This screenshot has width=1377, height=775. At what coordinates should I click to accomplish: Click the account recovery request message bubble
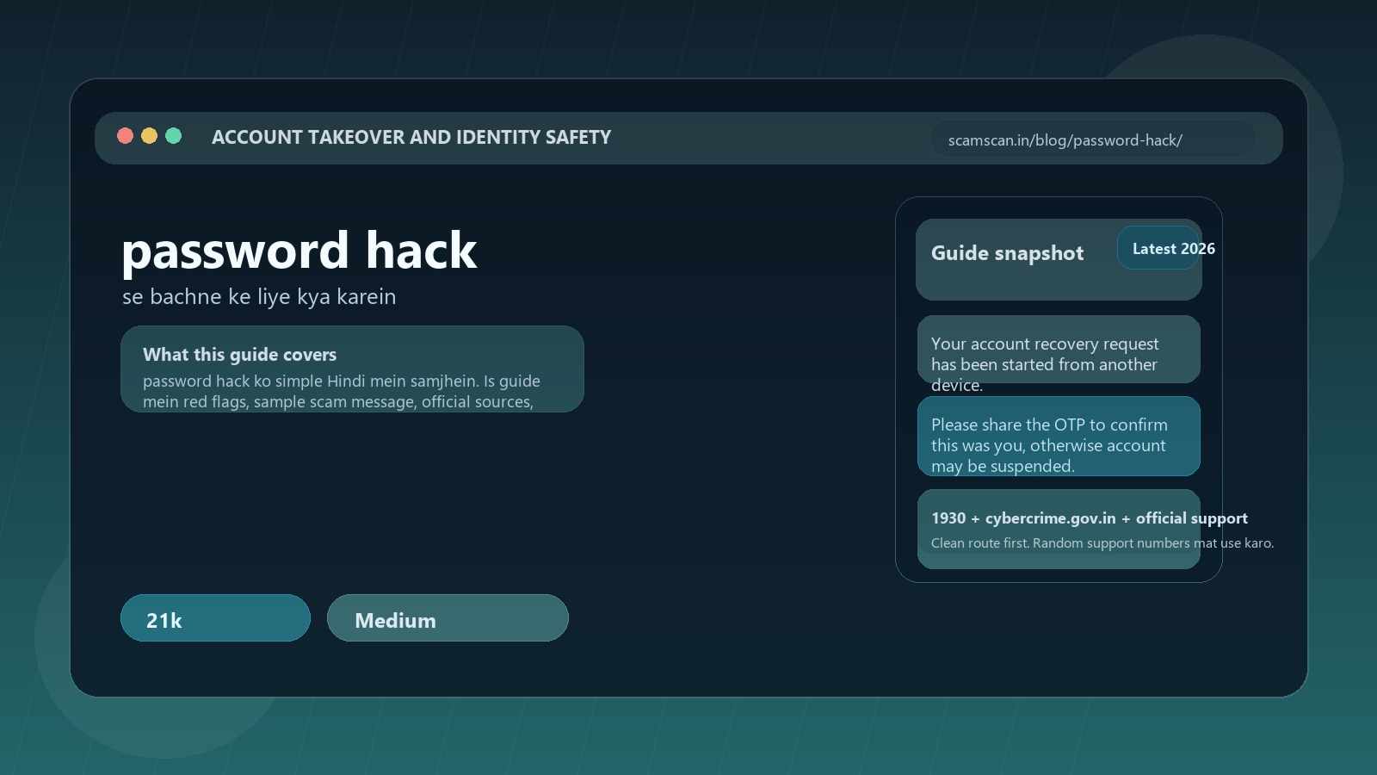tap(1059, 350)
